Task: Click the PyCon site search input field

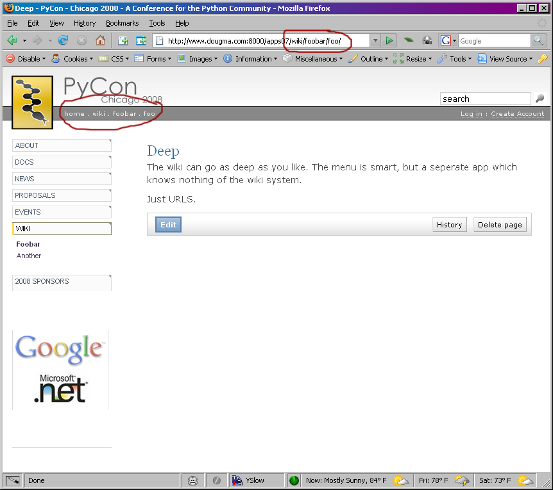Action: click(485, 99)
